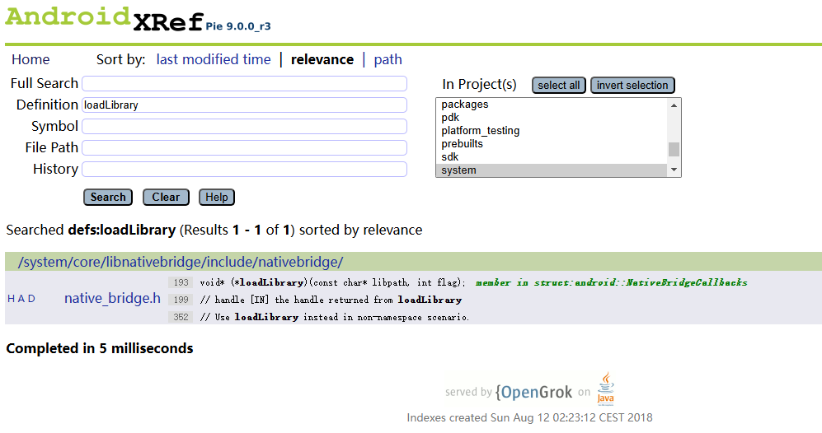Click the 'Pie 9.0.0_r3' version label
Screen dimensions: 822x433
238,26
